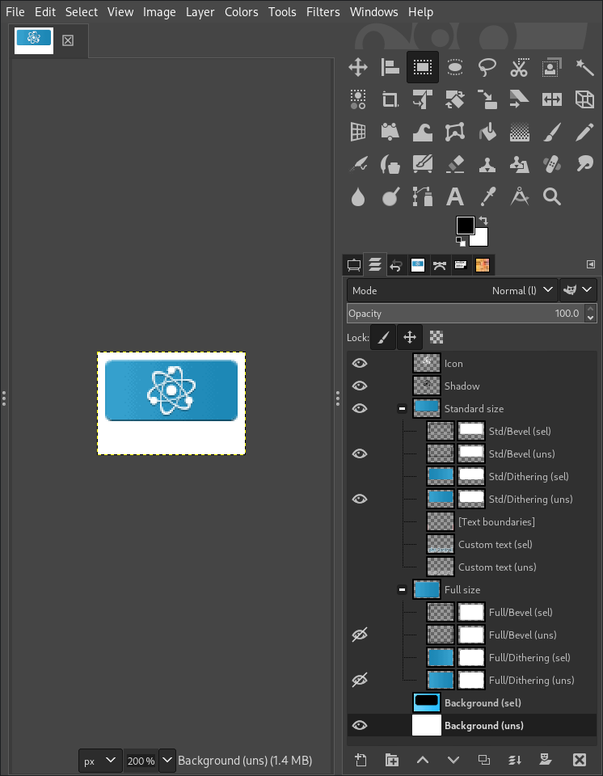Select the Scale tool
This screenshot has height=776, width=603.
pos(487,99)
